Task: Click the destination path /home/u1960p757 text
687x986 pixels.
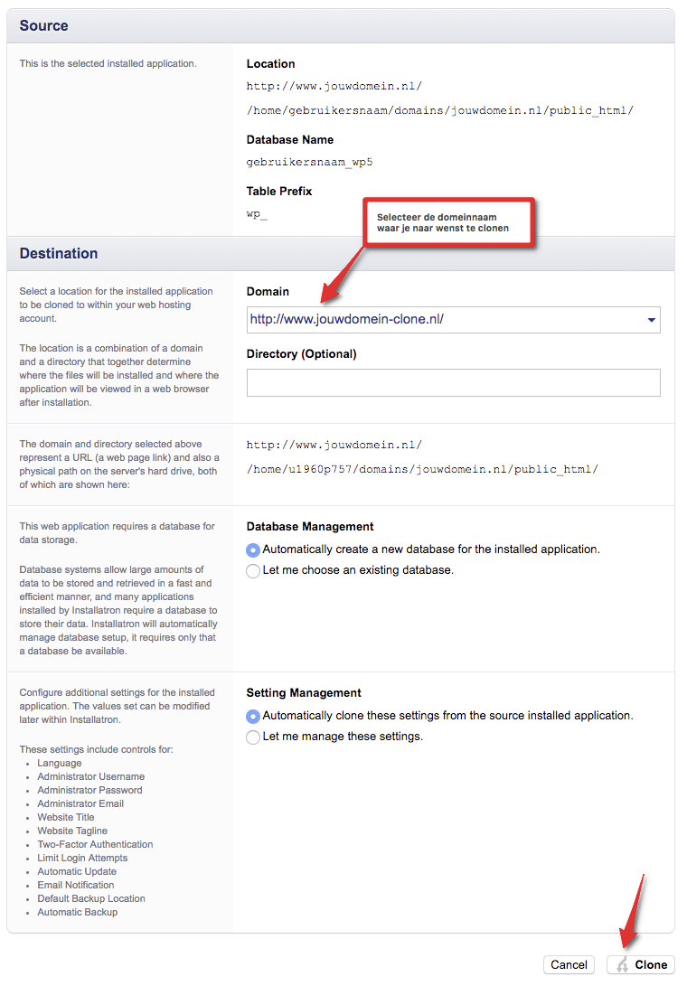Action: coord(421,469)
